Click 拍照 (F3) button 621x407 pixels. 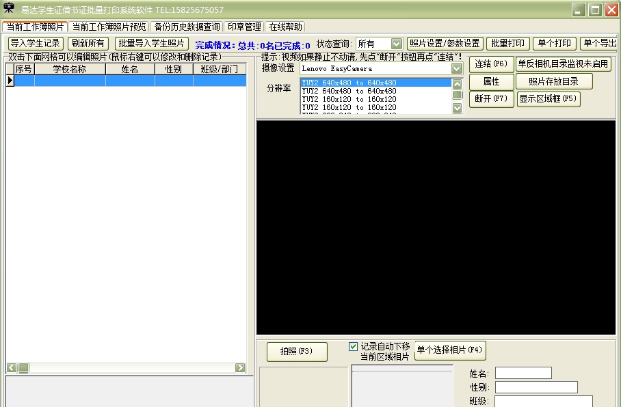297,352
